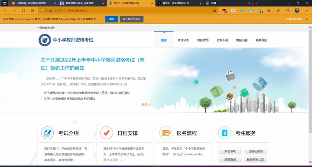Click the 报名流程 card heading

pyautogui.click(x=187, y=133)
